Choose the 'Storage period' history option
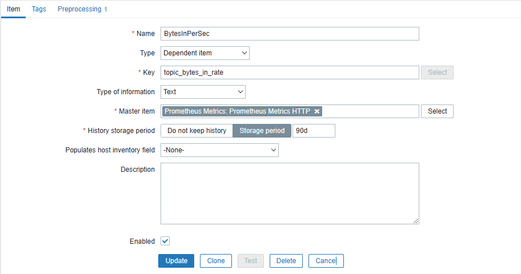Screen dimensions: 521x274 pos(262,131)
